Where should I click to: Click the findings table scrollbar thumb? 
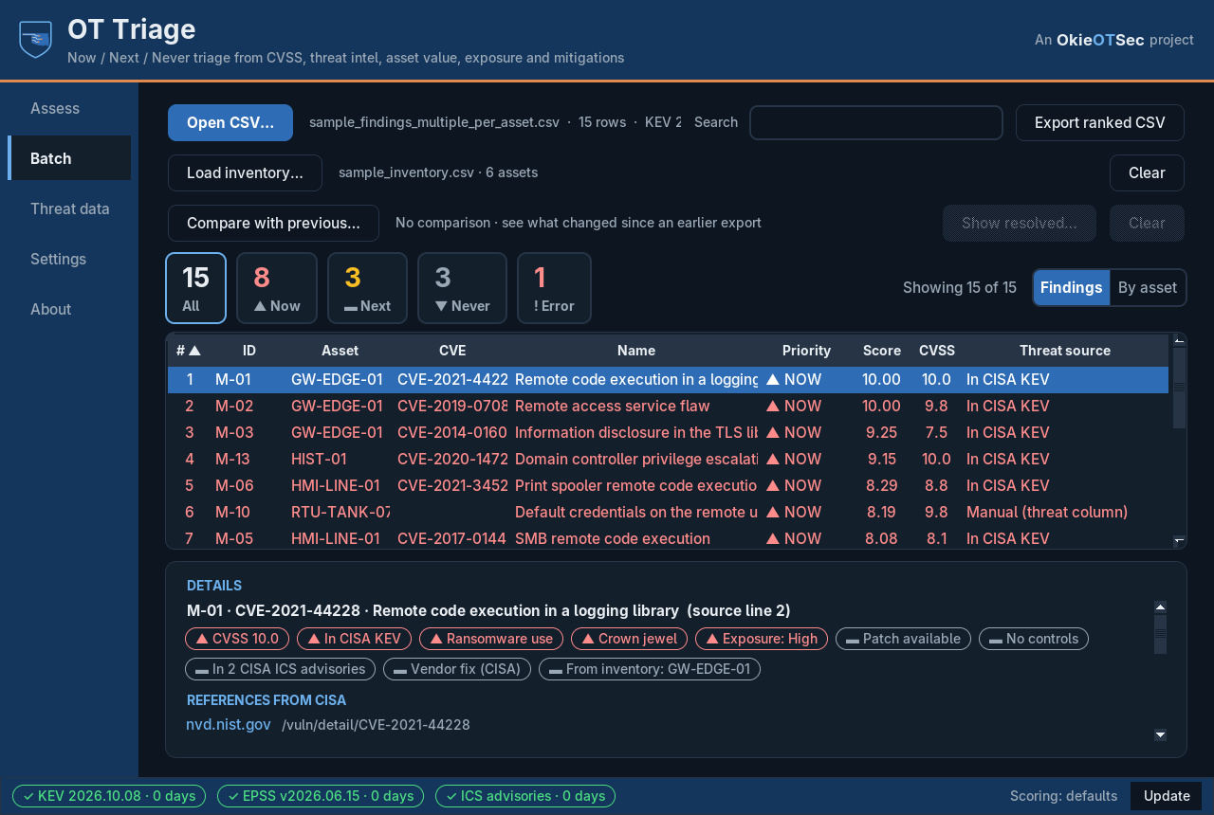[1179, 388]
